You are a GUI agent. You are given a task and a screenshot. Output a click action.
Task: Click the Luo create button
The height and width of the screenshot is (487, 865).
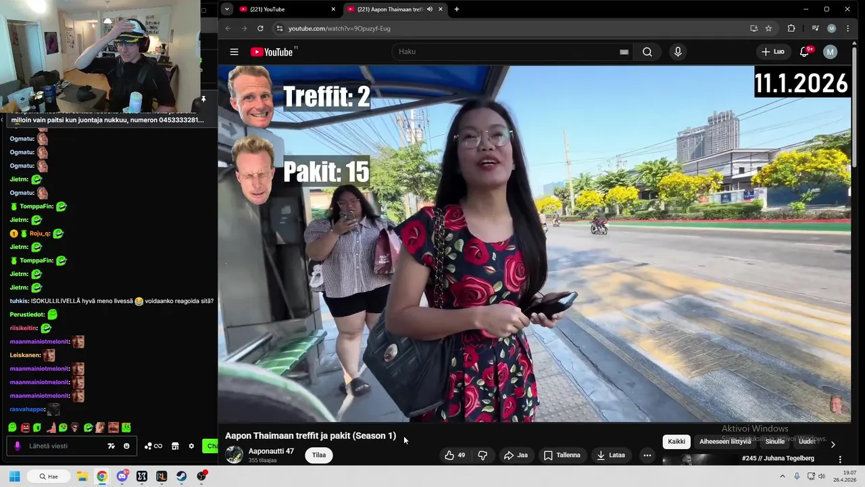coord(772,52)
